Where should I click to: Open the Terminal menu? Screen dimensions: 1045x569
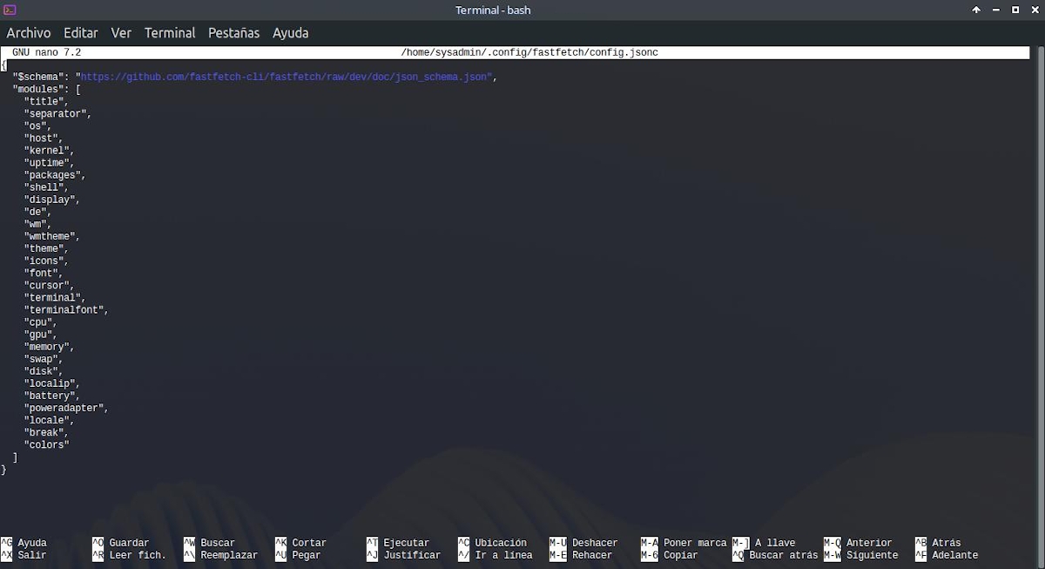pyautogui.click(x=170, y=33)
